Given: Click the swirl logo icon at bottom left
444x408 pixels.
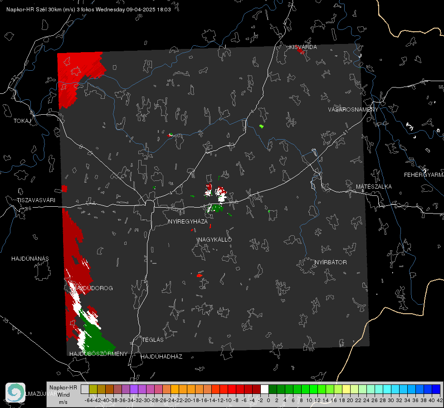Looking at the screenshot, I should click(x=15, y=393).
